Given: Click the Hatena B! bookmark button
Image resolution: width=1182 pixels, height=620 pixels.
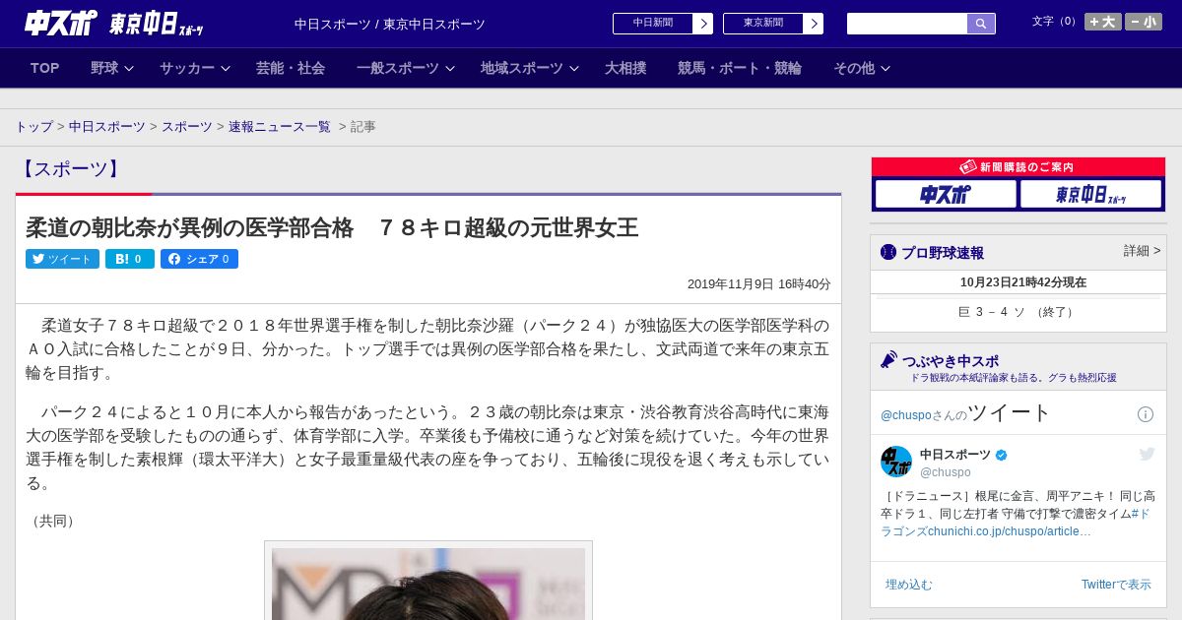Looking at the screenshot, I should pyautogui.click(x=130, y=259).
